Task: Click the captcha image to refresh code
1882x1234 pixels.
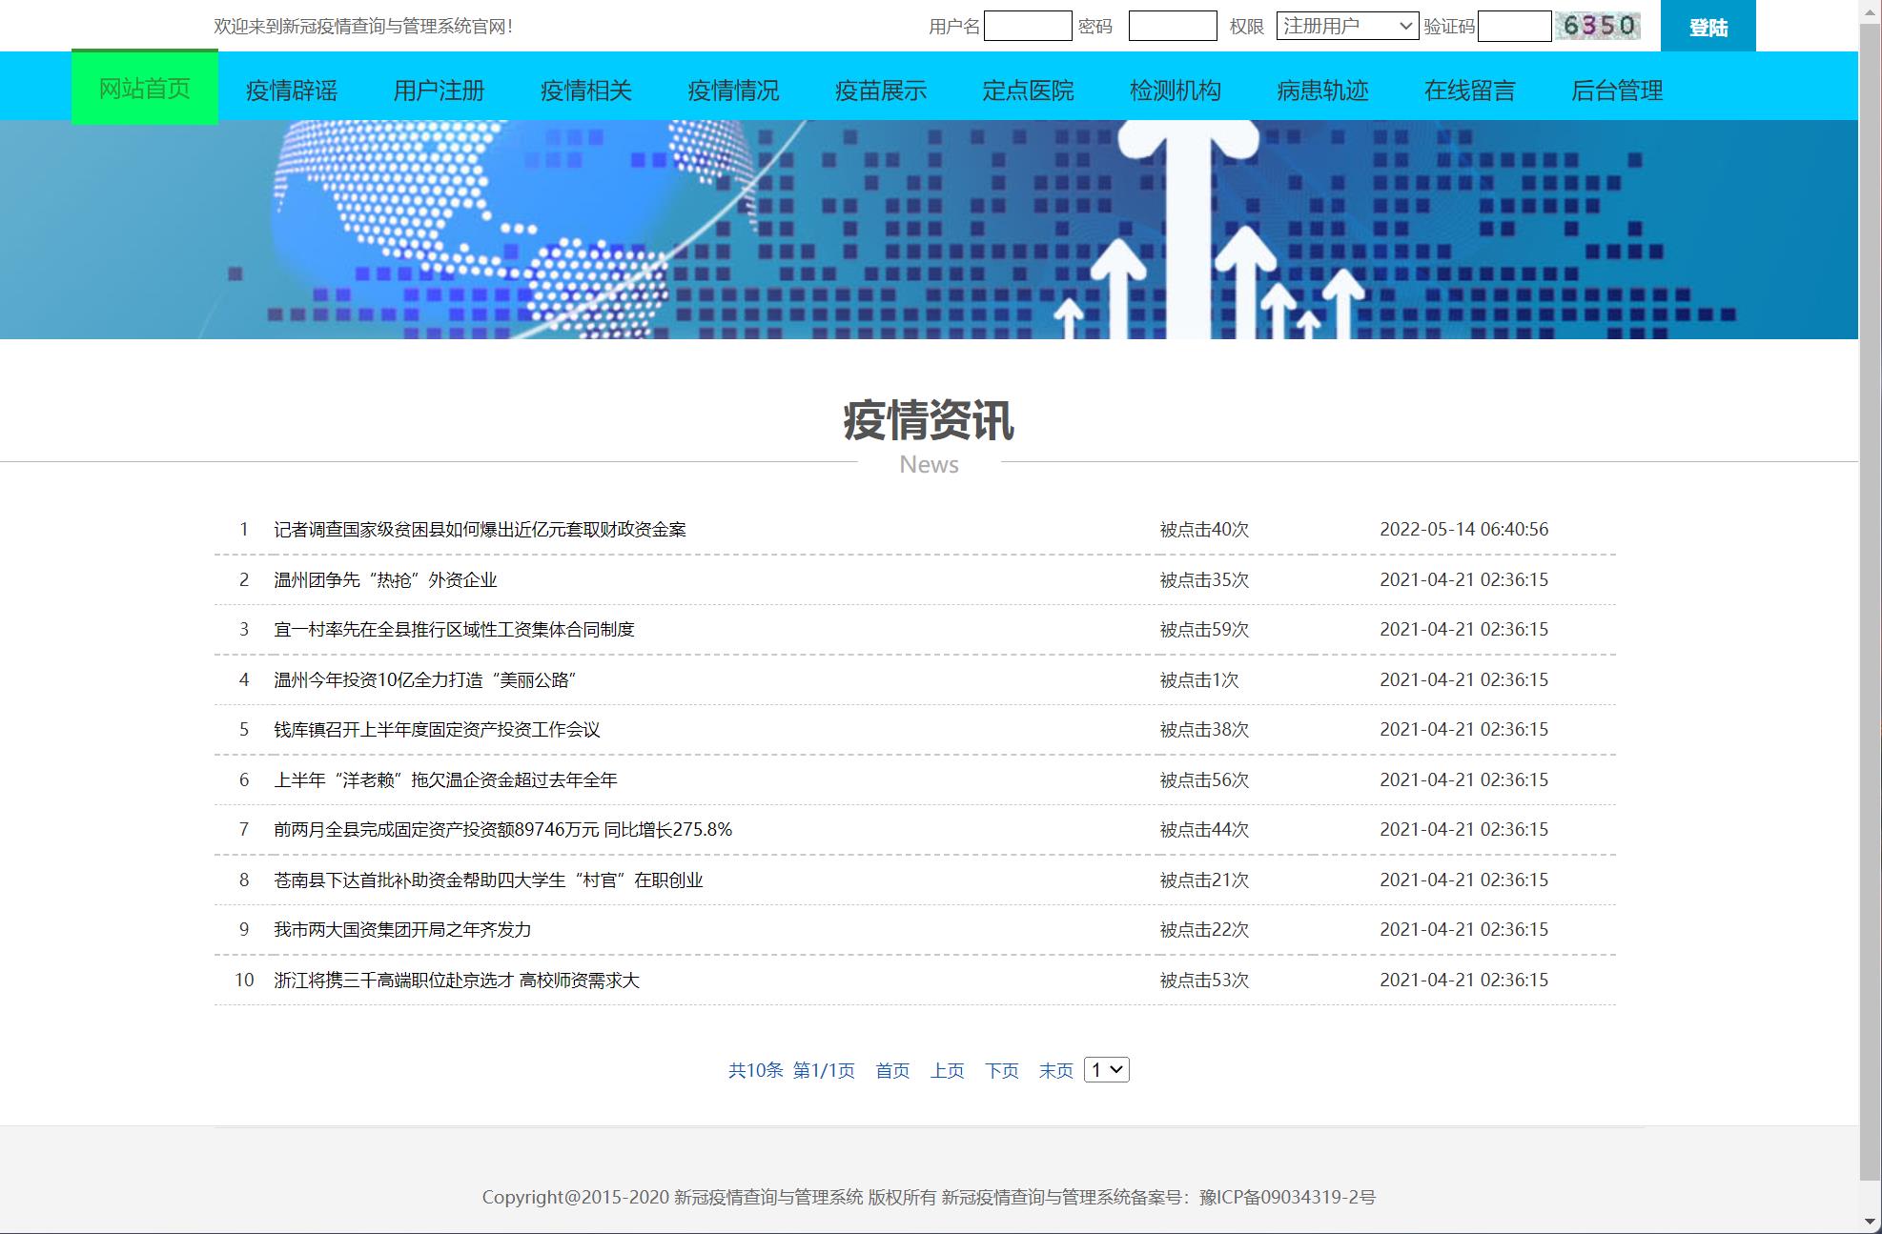Action: 1596,26
